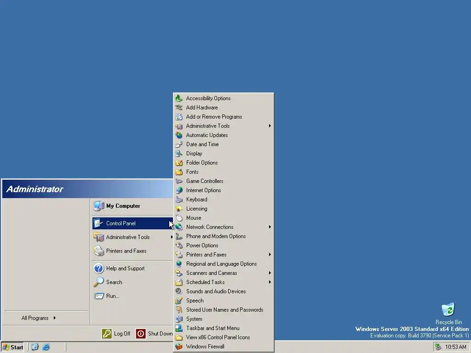
Task: Click the Sounds and Audio Devices icon
Action: [x=179, y=291]
